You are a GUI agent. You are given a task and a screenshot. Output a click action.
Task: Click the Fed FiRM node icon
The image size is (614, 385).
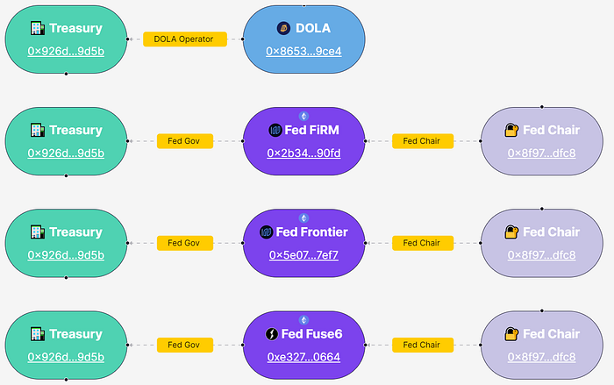pyautogui.click(x=275, y=131)
